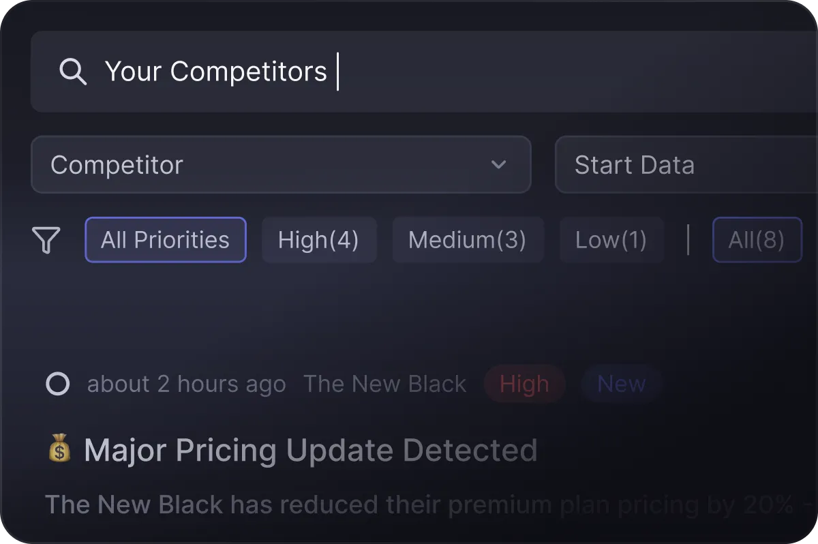Click The New Black competitor name
The height and width of the screenshot is (544, 818).
click(x=385, y=383)
